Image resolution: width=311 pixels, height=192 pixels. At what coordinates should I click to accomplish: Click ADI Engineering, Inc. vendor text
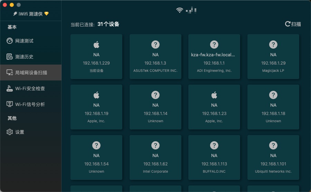(214, 71)
